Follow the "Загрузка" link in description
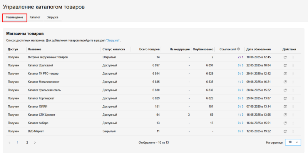Image resolution: width=308 pixels, height=156 pixels. (x=113, y=40)
